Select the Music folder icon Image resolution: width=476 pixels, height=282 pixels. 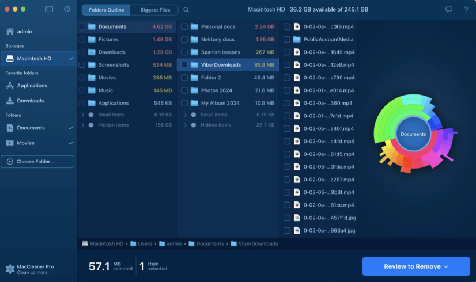(x=92, y=90)
